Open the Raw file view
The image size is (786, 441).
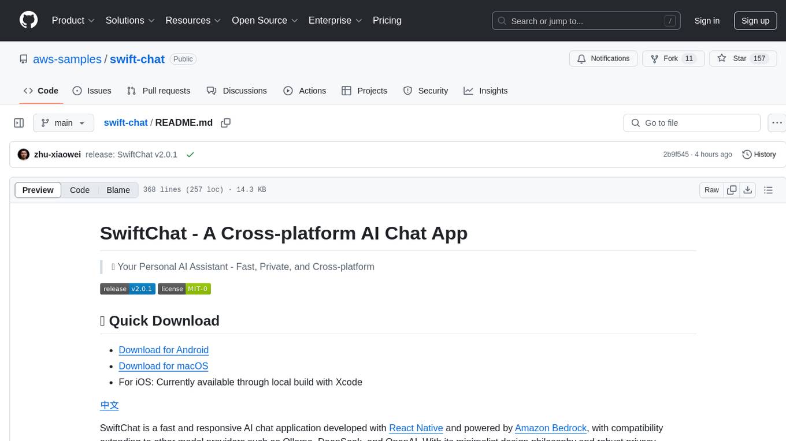711,190
